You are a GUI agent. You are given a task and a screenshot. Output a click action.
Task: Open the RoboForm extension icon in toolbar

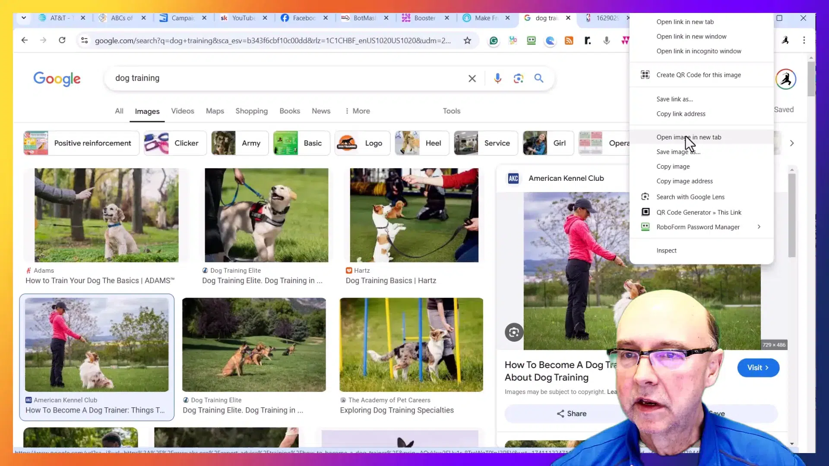point(532,41)
